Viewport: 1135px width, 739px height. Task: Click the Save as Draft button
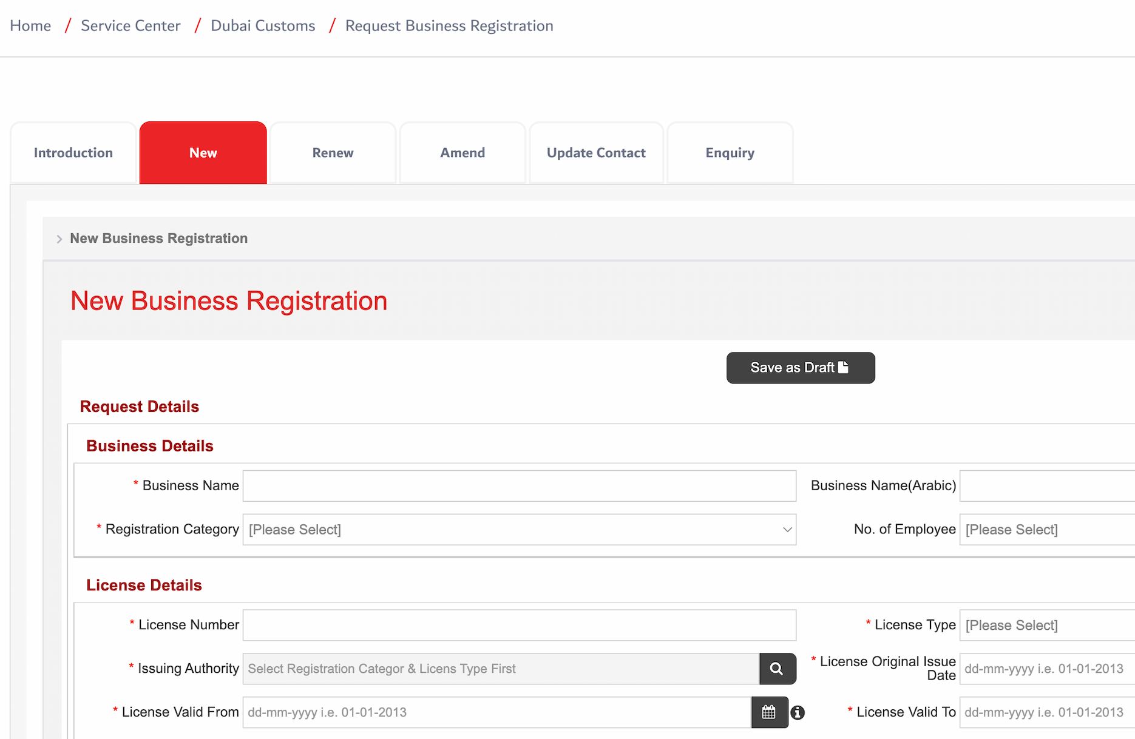pyautogui.click(x=801, y=368)
